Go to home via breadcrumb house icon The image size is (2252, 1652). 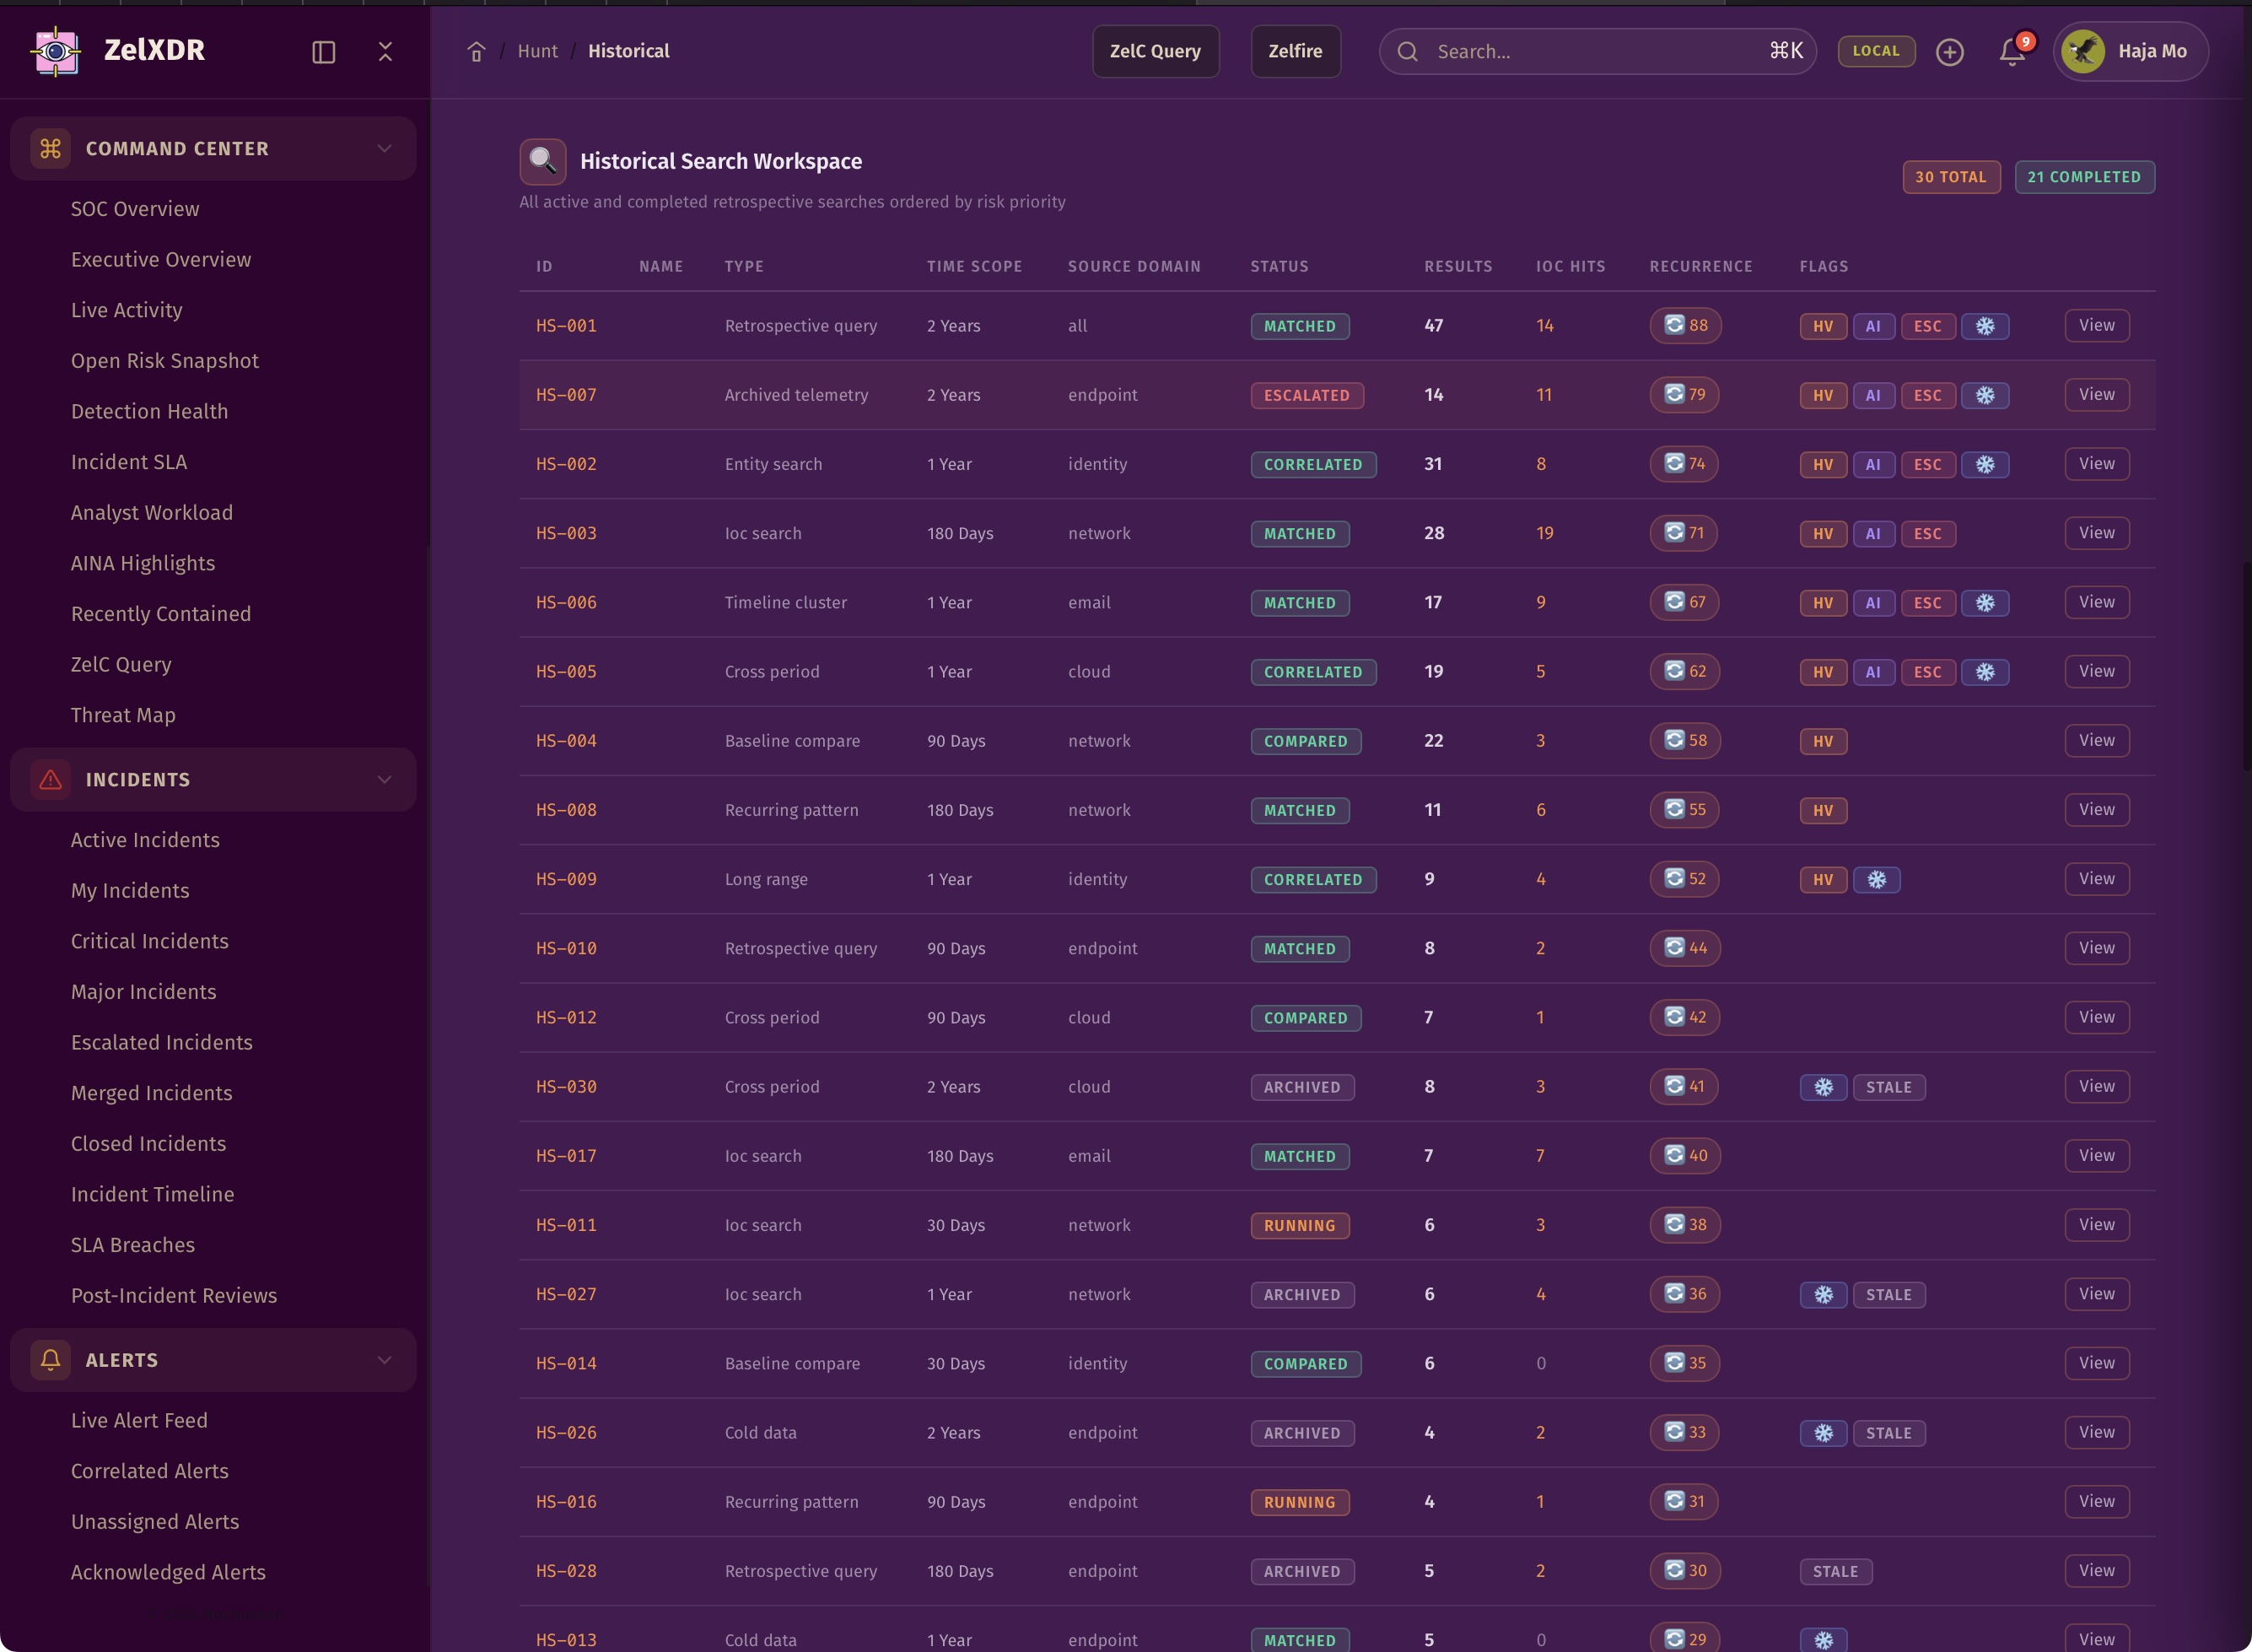coord(476,52)
